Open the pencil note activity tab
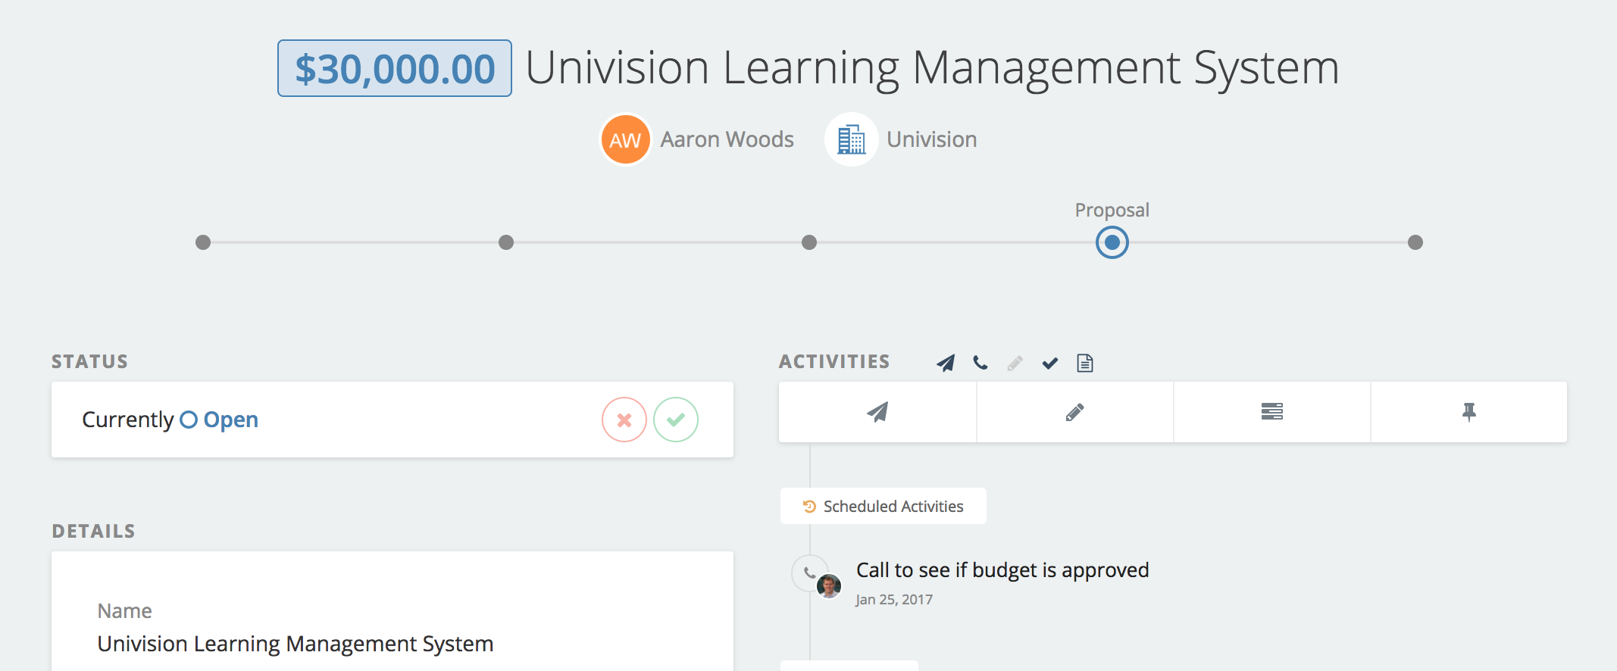The width and height of the screenshot is (1617, 671). click(x=1075, y=412)
